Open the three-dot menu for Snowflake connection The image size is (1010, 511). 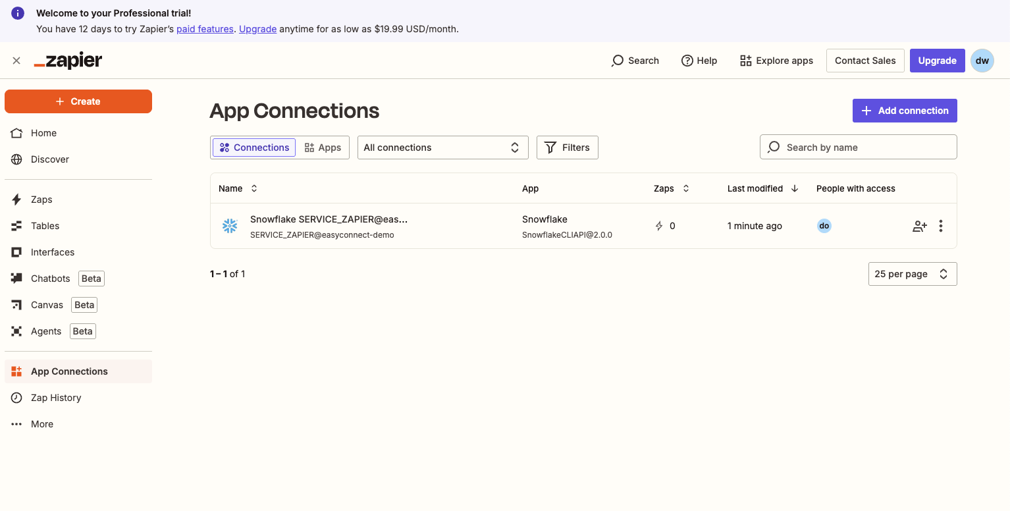click(x=941, y=226)
